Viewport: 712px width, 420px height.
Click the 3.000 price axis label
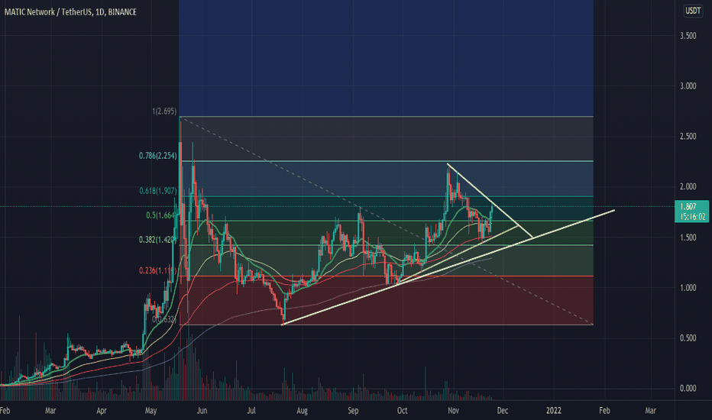(x=688, y=86)
